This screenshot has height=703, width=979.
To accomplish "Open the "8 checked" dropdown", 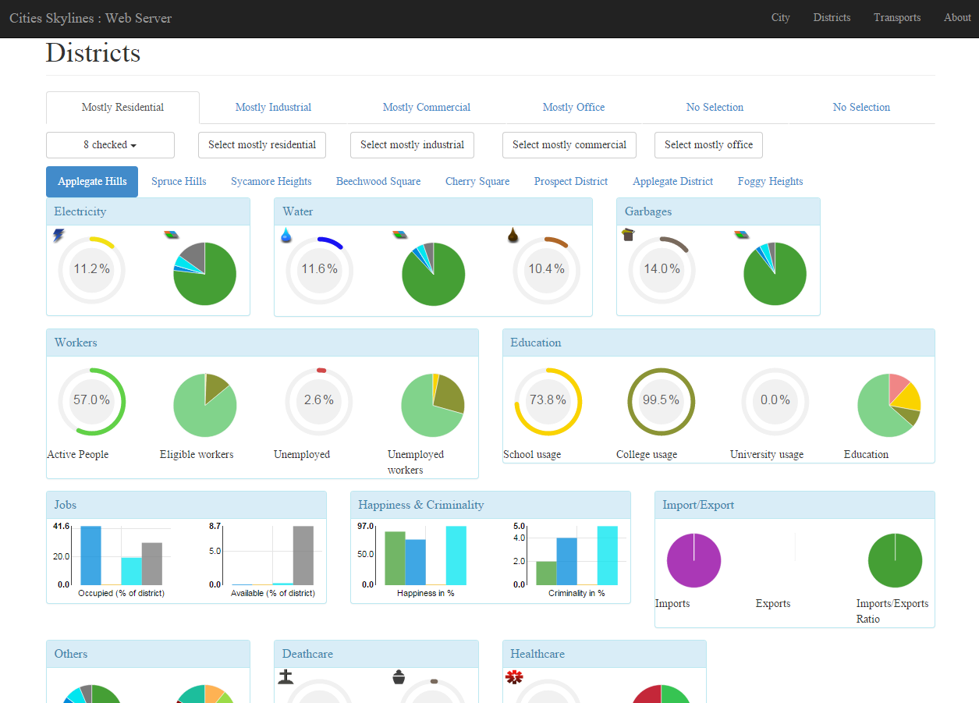I will (110, 145).
